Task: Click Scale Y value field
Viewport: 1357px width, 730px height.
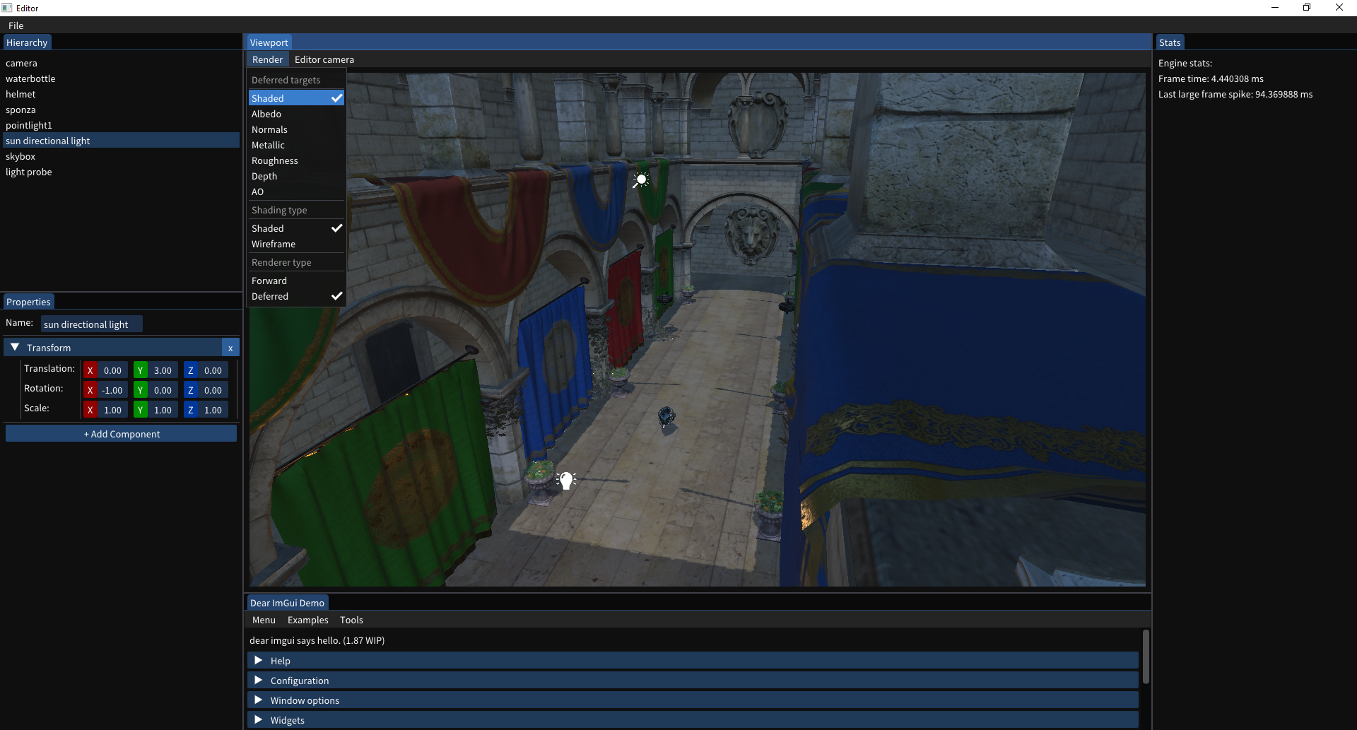Action: [163, 410]
